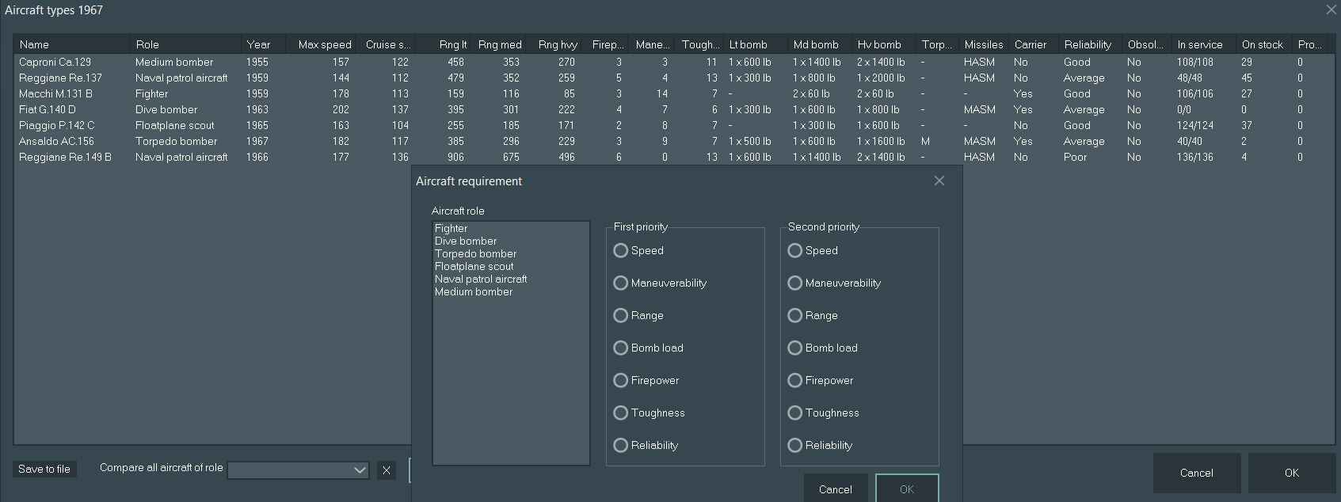This screenshot has width=1341, height=502.
Task: Choose Dive bomber in the Aircraft role list
Action: (511, 241)
